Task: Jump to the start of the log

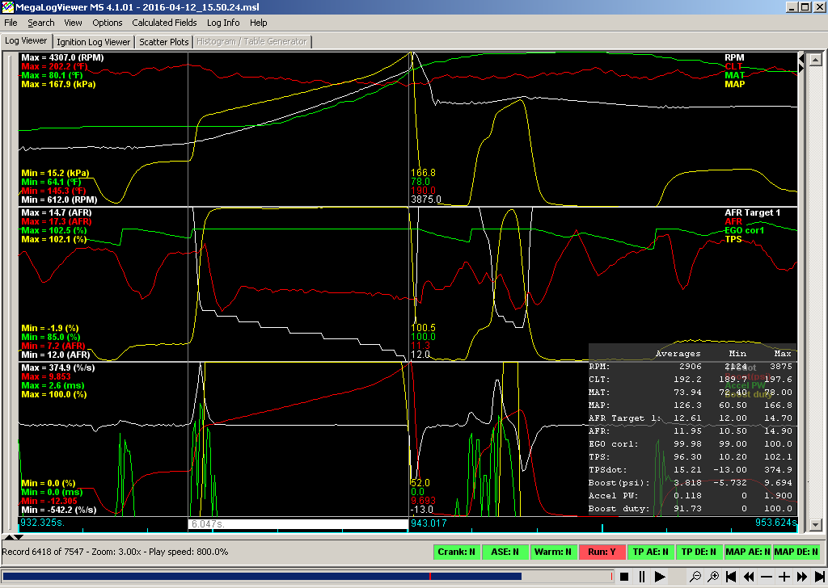Action: [x=731, y=577]
